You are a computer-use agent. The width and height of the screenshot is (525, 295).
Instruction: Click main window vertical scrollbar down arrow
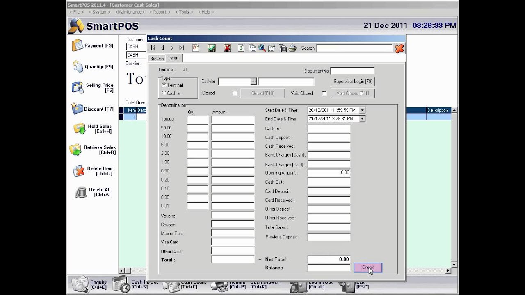tap(454, 264)
